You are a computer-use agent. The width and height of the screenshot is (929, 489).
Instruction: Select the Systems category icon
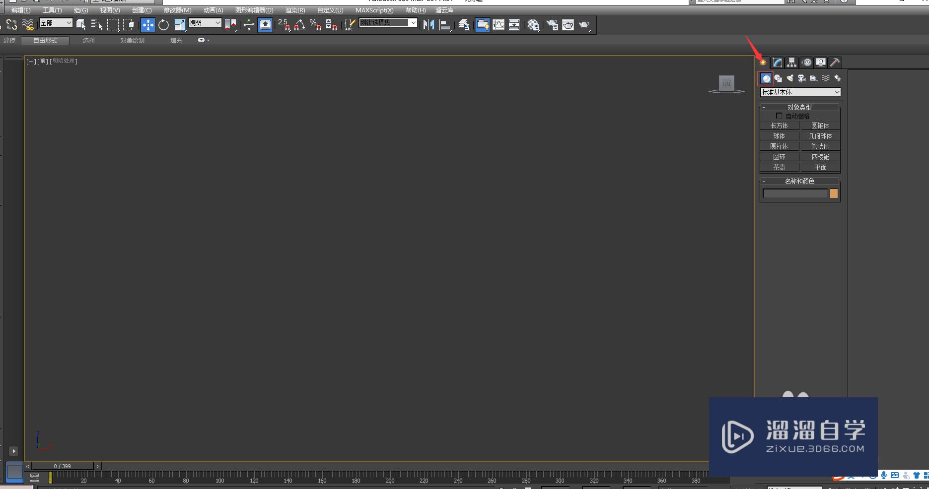click(x=838, y=78)
